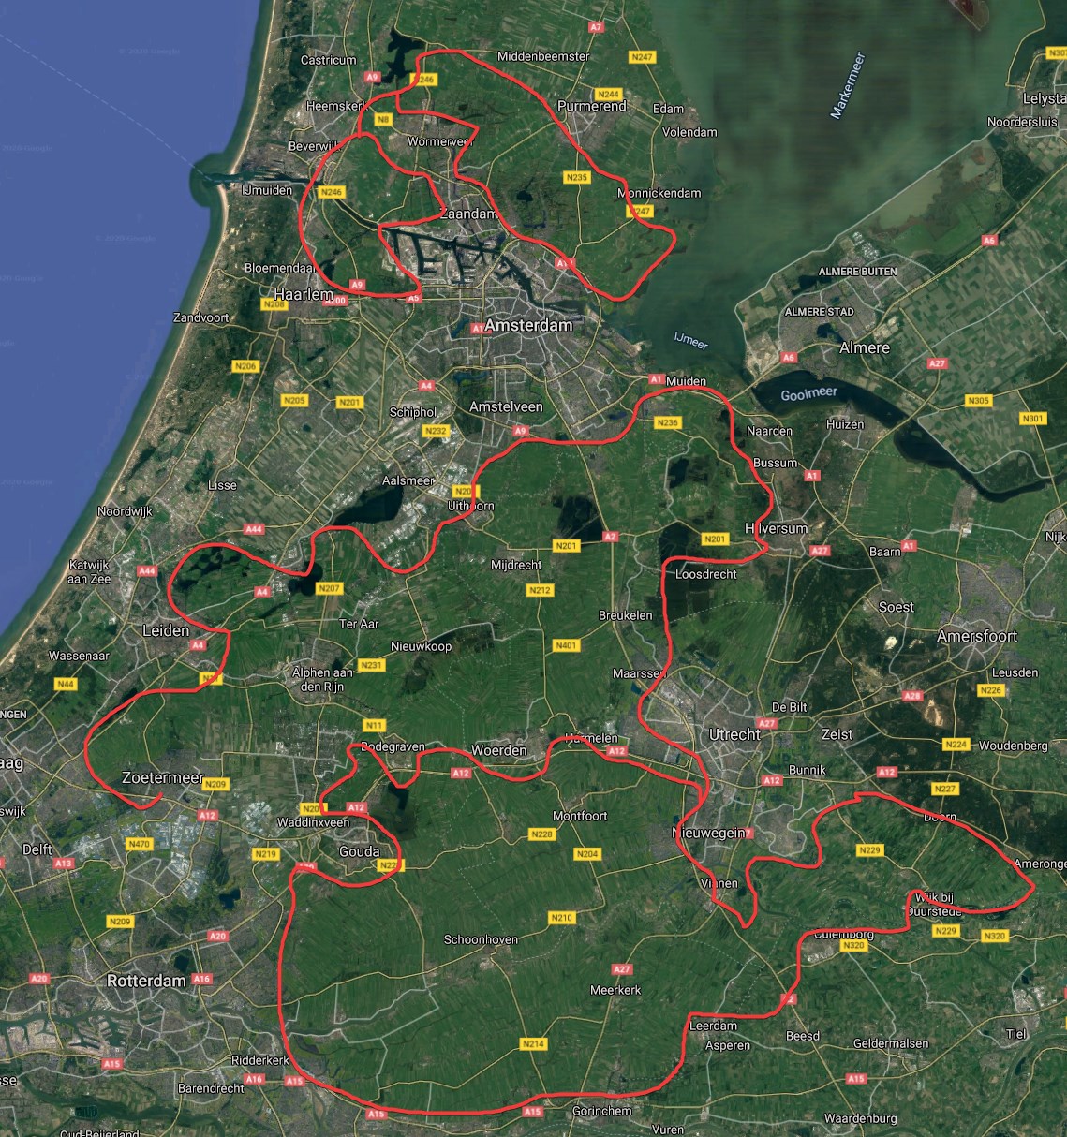Select the Gouda place label
Image resolution: width=1067 pixels, height=1137 pixels.
pos(359,851)
